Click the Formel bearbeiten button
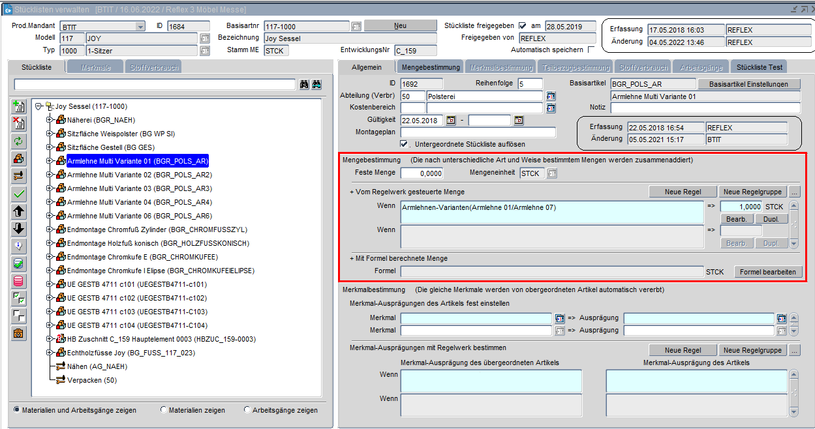The width and height of the screenshot is (815, 429). point(768,271)
